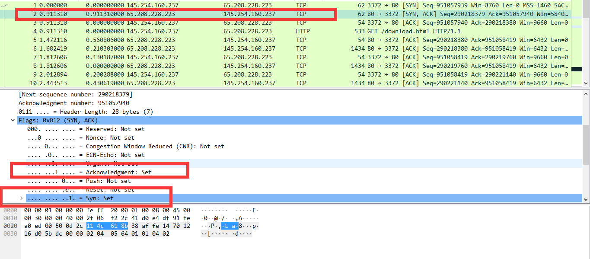Click the disclosure arrow beside Flags row

click(x=13, y=120)
